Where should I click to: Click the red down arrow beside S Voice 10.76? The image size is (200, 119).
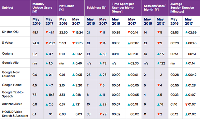click(x=73, y=43)
